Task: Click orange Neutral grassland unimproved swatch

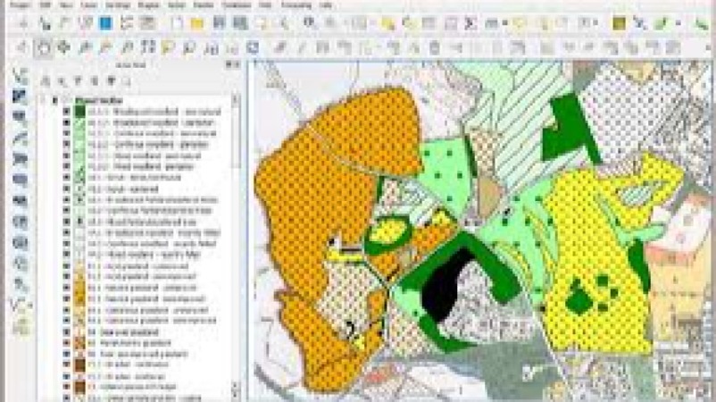Action: coord(80,288)
